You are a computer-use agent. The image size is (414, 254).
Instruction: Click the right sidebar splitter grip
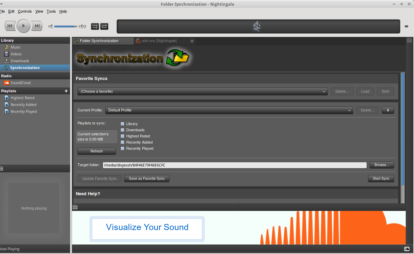(x=409, y=141)
